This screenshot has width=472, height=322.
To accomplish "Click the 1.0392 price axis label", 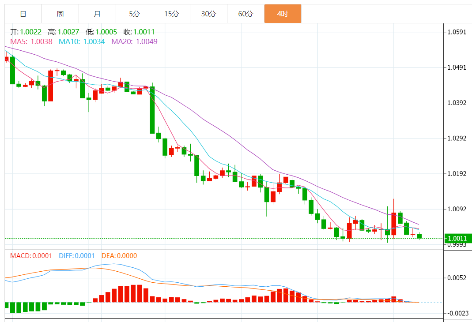I will click(457, 103).
